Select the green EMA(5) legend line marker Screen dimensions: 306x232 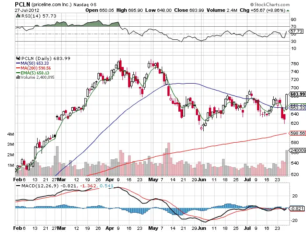(x=18, y=73)
